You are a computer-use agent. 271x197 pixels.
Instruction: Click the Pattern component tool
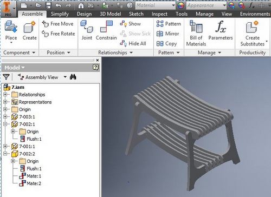click(169, 24)
